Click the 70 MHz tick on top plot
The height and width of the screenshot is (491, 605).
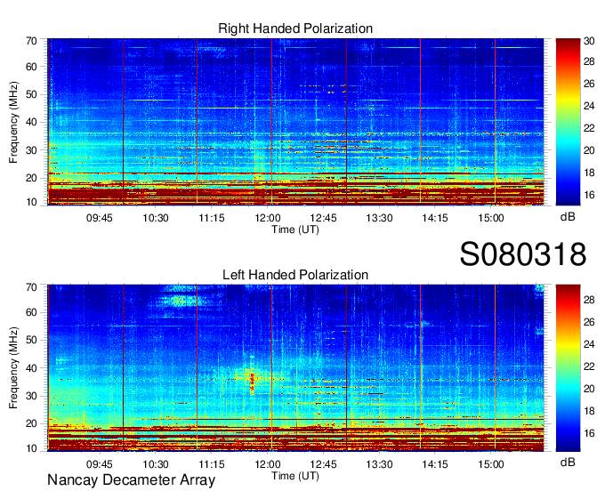tap(31, 41)
